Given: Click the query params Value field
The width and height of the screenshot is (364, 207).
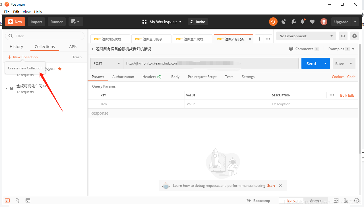Looking at the screenshot, I should 227,104.
